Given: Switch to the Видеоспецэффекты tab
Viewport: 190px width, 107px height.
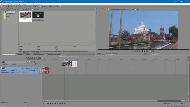Looking at the screenshot, I should point(39,54).
